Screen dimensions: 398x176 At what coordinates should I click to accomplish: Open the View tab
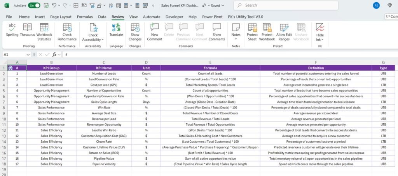pyautogui.click(x=133, y=17)
